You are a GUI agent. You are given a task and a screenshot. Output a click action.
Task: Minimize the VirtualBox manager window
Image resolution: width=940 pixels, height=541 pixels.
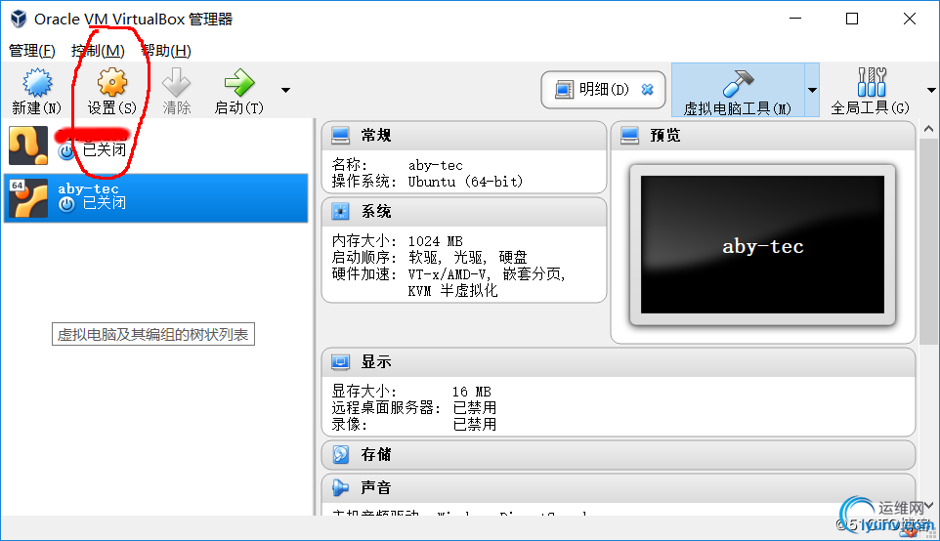tap(795, 19)
